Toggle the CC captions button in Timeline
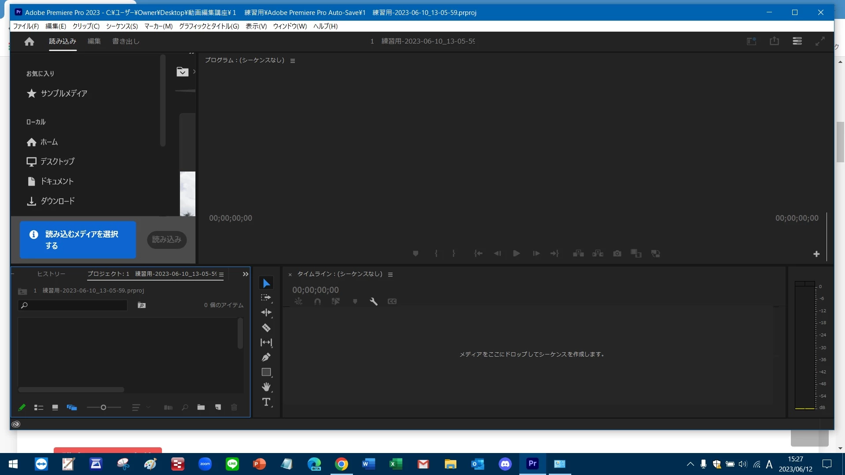This screenshot has width=845, height=475. (392, 301)
